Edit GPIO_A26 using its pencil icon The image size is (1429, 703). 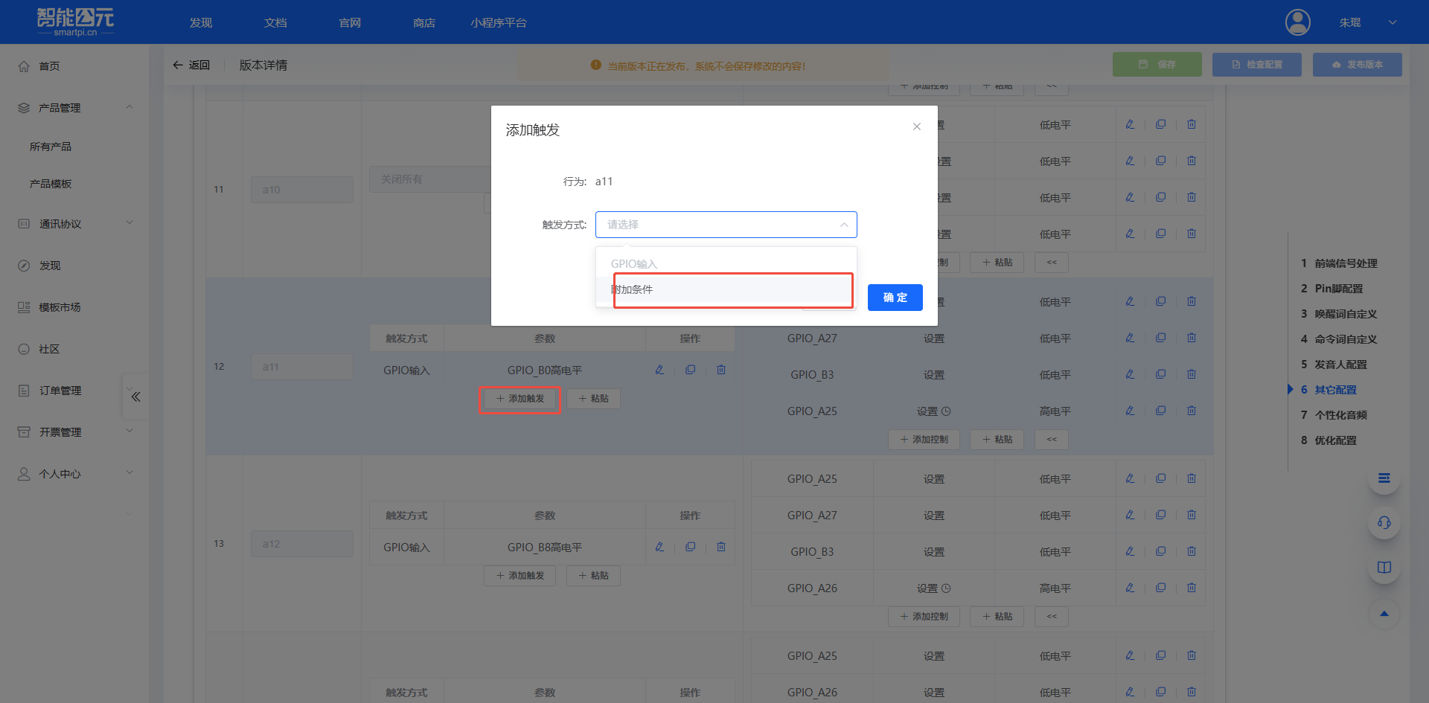click(1130, 587)
